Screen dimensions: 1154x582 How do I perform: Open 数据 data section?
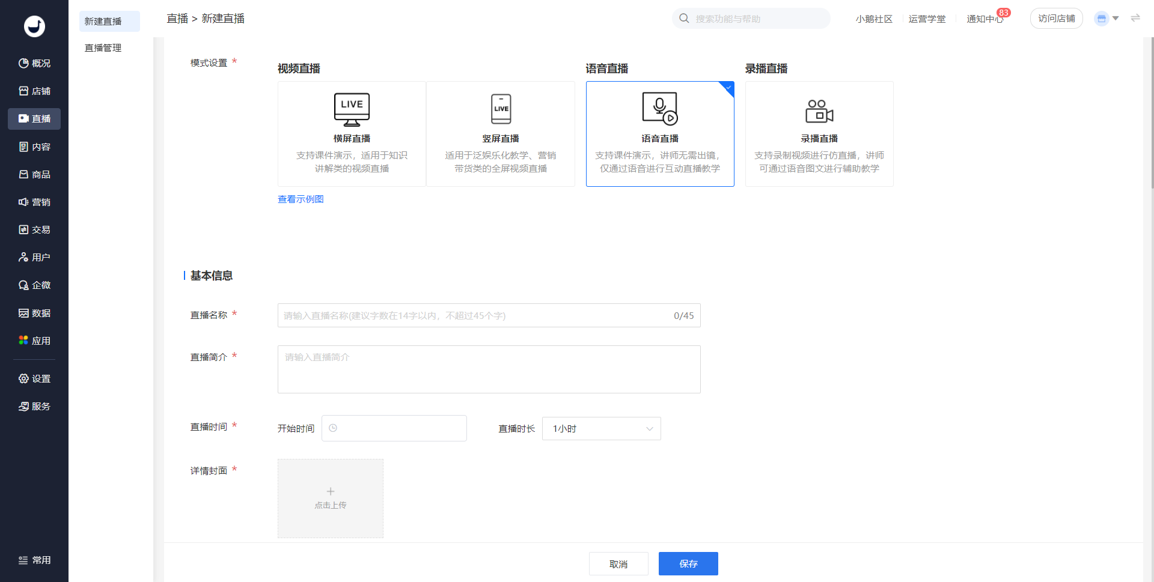pos(34,314)
